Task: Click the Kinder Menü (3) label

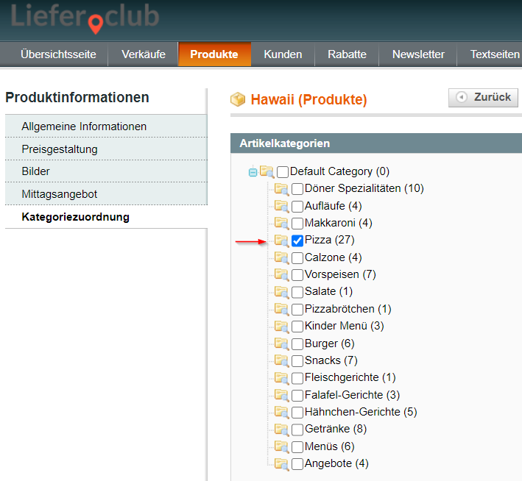Action: [345, 326]
